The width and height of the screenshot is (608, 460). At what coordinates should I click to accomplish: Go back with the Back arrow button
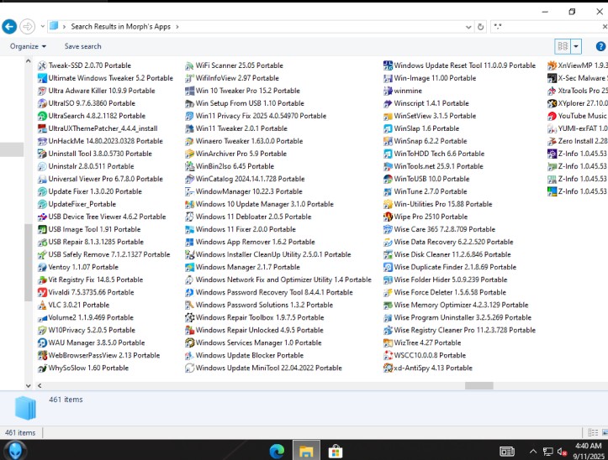pyautogui.click(x=9, y=27)
